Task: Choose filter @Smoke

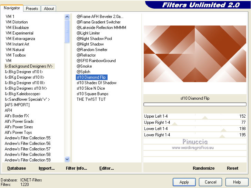Action: click(x=84, y=66)
